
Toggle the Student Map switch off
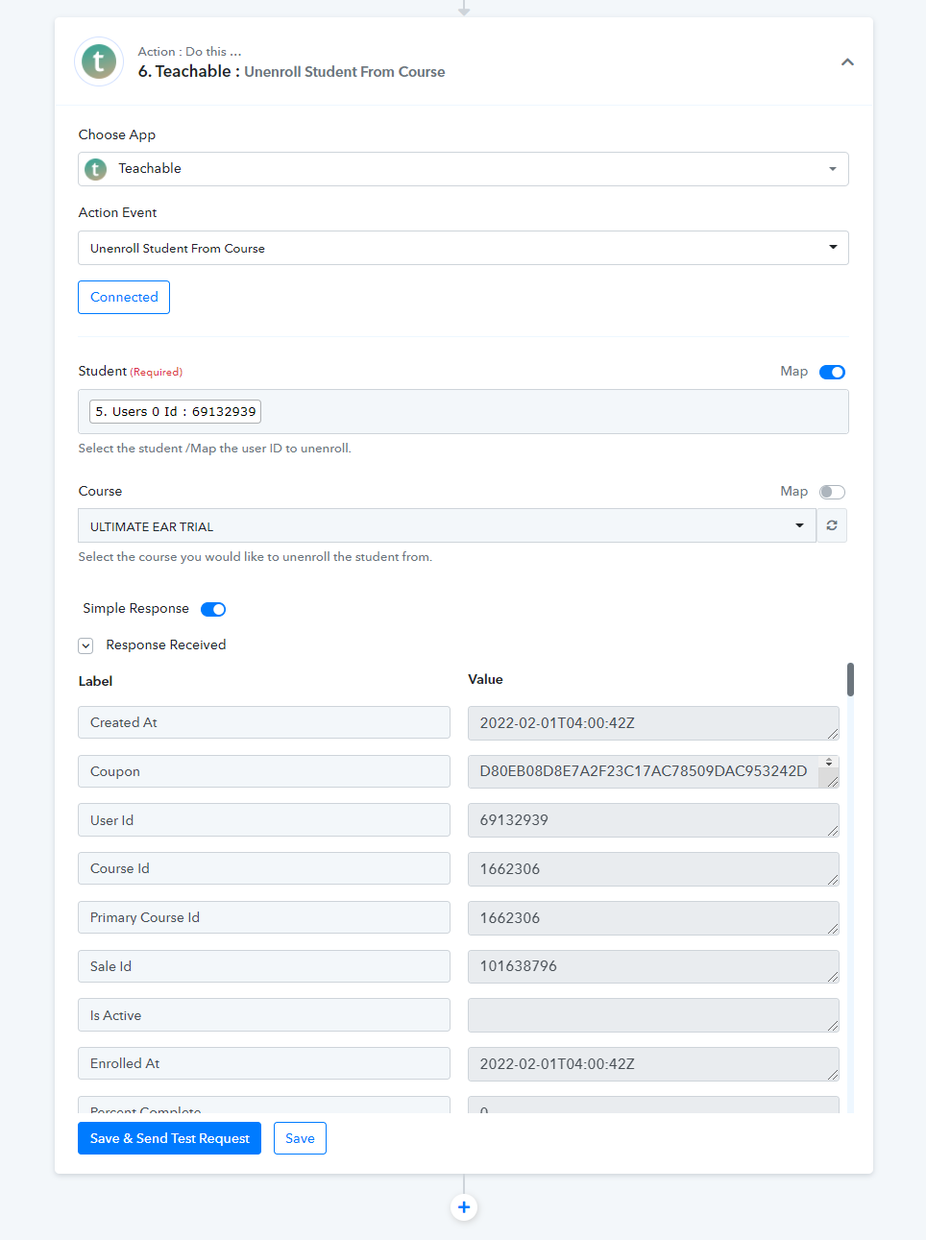(x=832, y=372)
